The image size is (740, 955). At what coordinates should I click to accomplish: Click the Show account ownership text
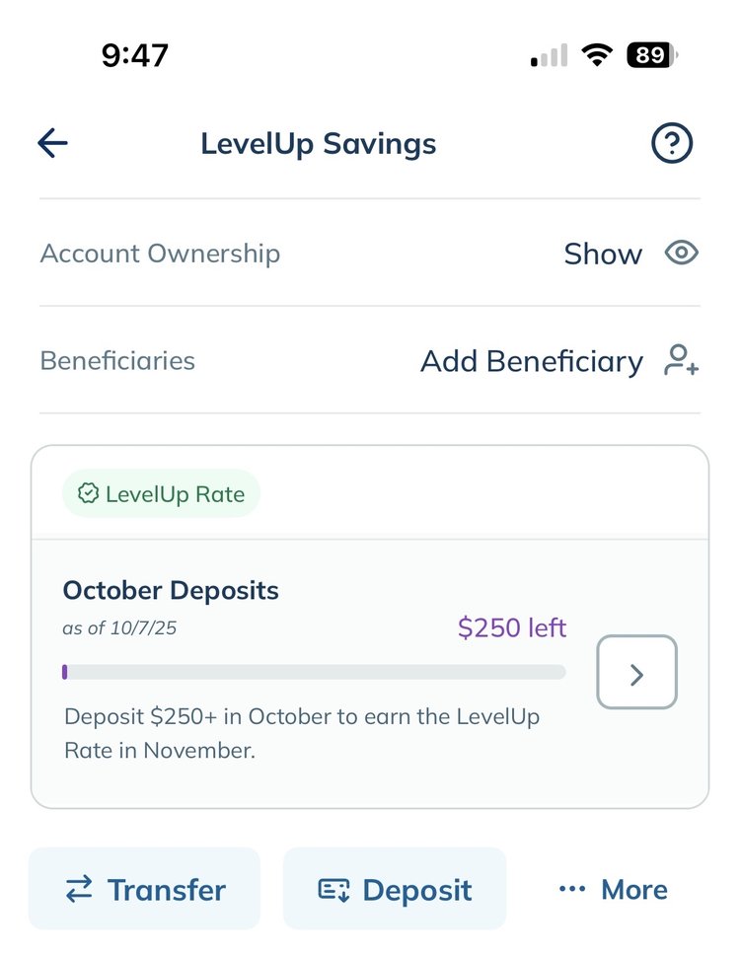coord(603,254)
